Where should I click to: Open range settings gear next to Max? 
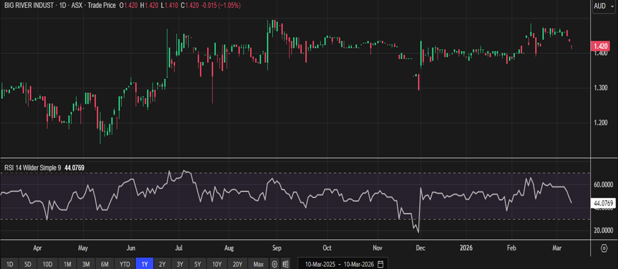pos(275,264)
